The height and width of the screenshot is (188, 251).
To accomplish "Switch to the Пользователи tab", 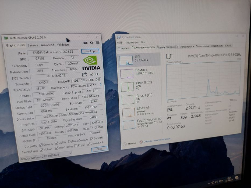I will click(203, 46).
